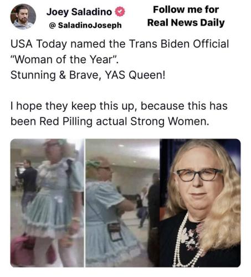This screenshot has height=277, width=251.
Task: Open the @SaladinoJoseph handle
Action: (85, 25)
